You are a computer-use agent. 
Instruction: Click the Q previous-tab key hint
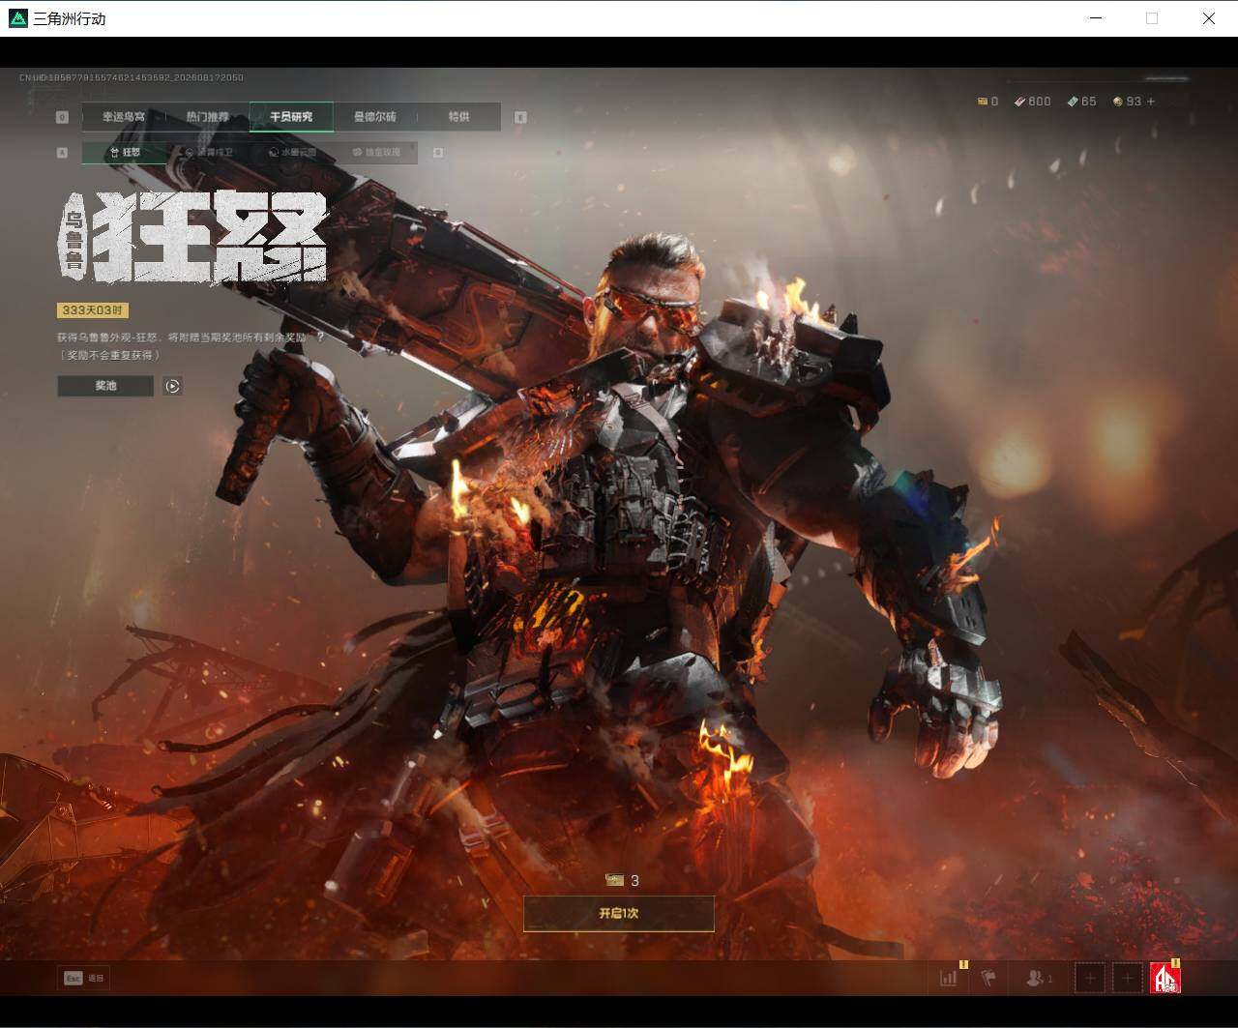62,117
